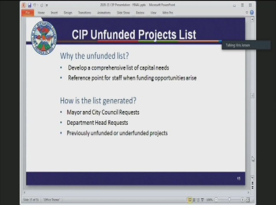Viewport: 276px width, 205px height.
Task: Open Customize Quick Access Toolbar dropdown
Action: (x=47, y=5)
